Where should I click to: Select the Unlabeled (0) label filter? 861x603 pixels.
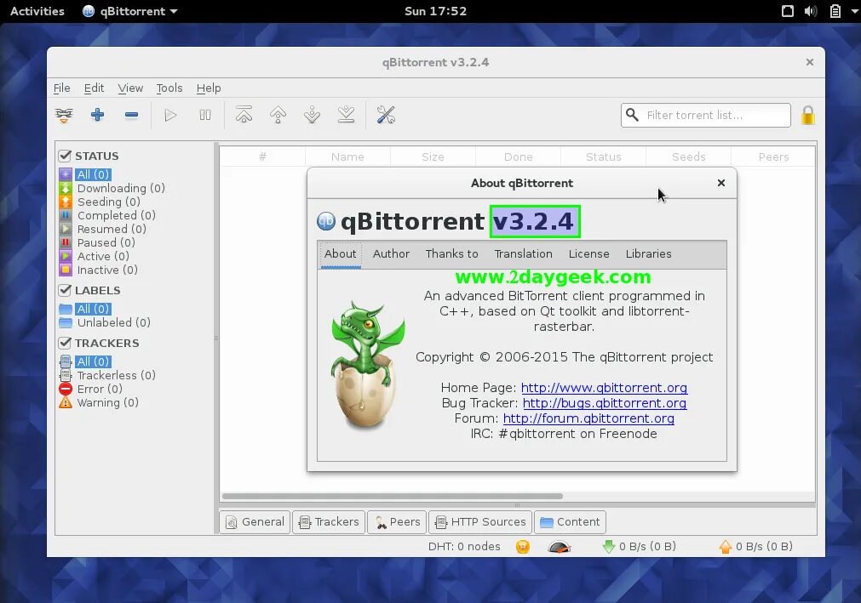point(113,322)
